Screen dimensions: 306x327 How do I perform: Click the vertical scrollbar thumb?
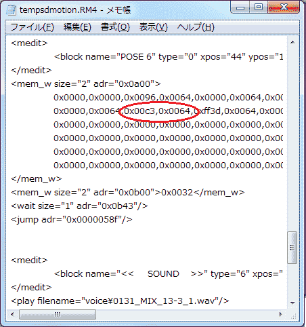point(292,248)
